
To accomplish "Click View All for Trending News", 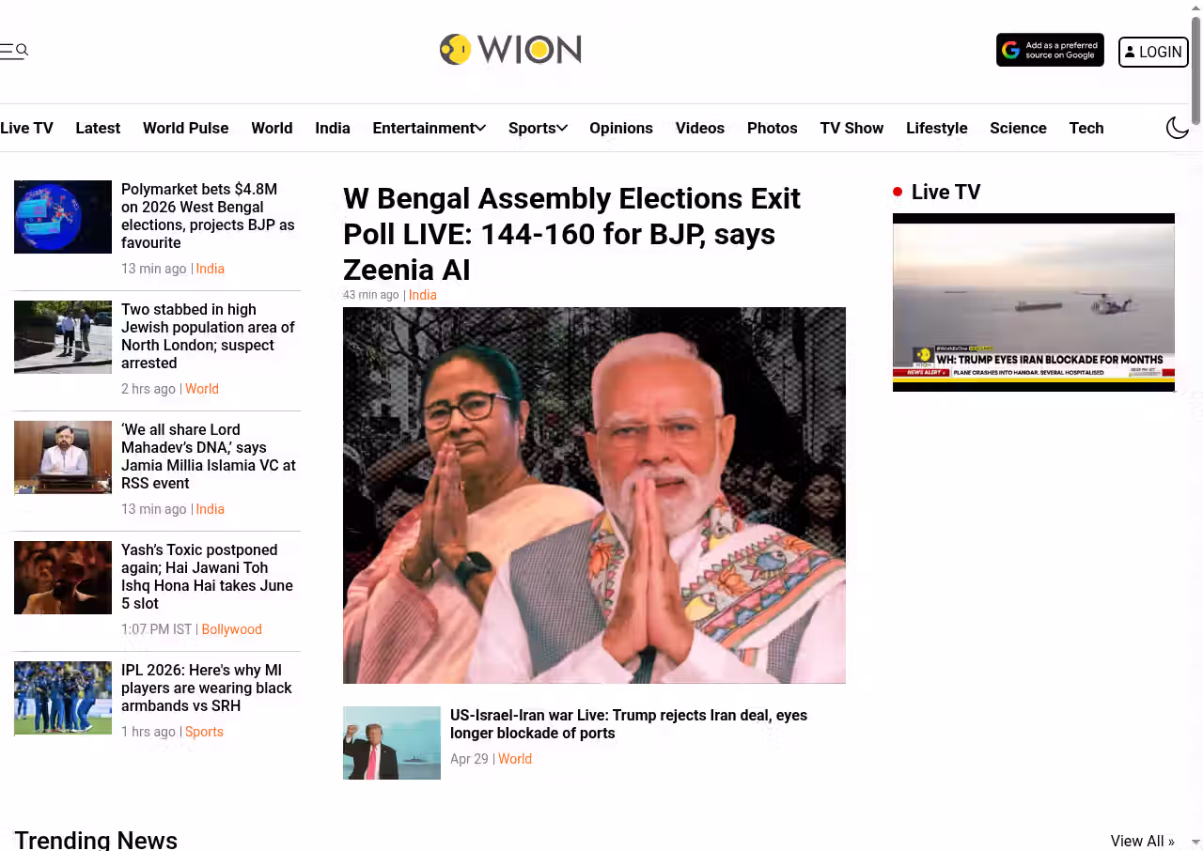I will (1142, 841).
